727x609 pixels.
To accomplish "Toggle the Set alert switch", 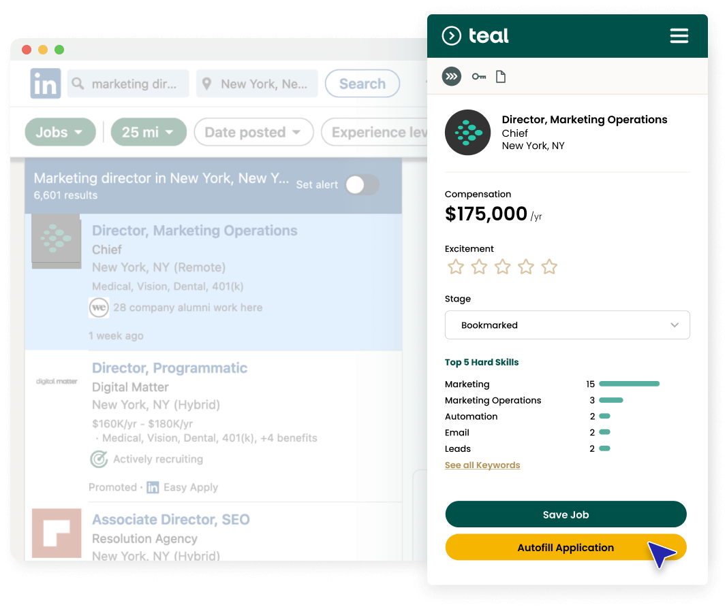I will point(362,185).
